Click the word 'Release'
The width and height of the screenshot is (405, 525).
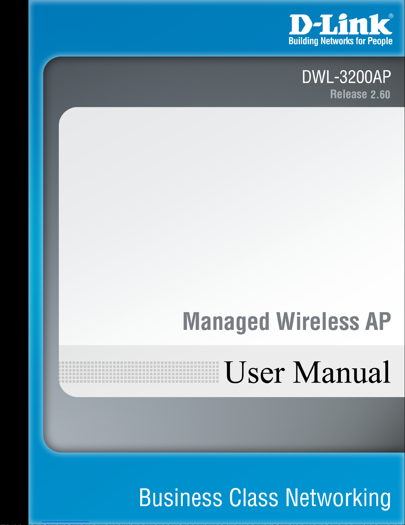(x=348, y=94)
